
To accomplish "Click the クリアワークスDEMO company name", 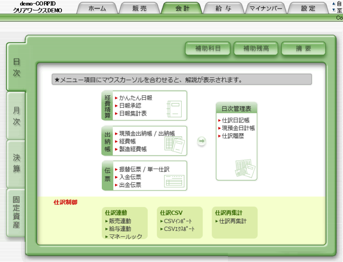I will point(38,10).
